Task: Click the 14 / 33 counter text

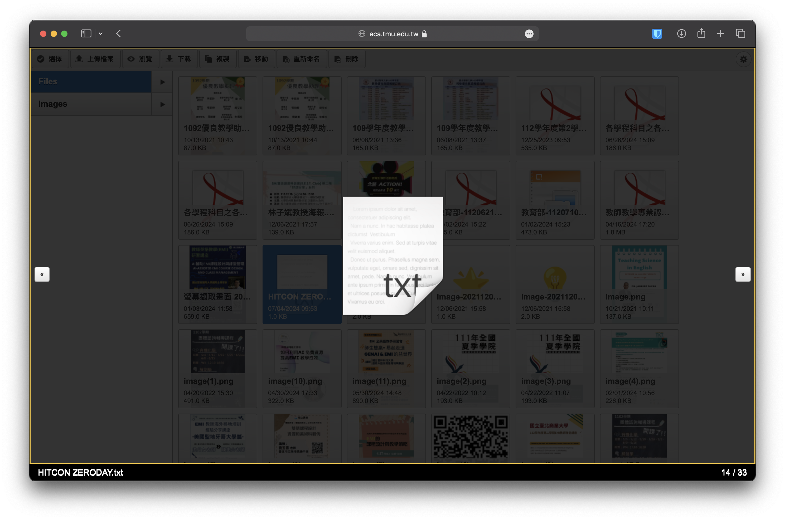Action: [x=734, y=473]
